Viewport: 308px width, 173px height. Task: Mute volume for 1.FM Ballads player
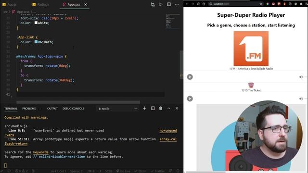click(x=301, y=77)
